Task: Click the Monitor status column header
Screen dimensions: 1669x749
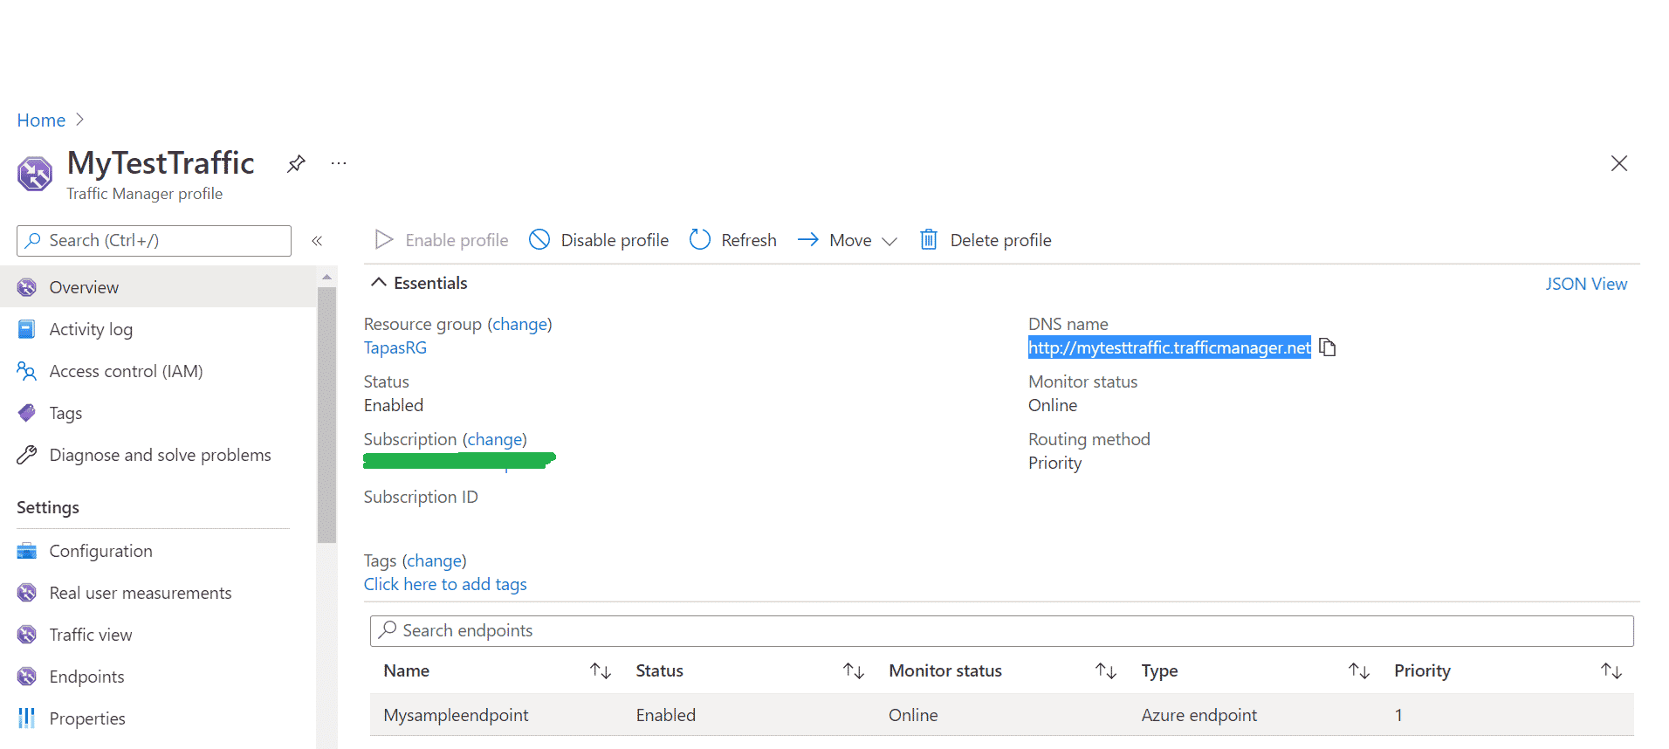Action: [x=945, y=670]
